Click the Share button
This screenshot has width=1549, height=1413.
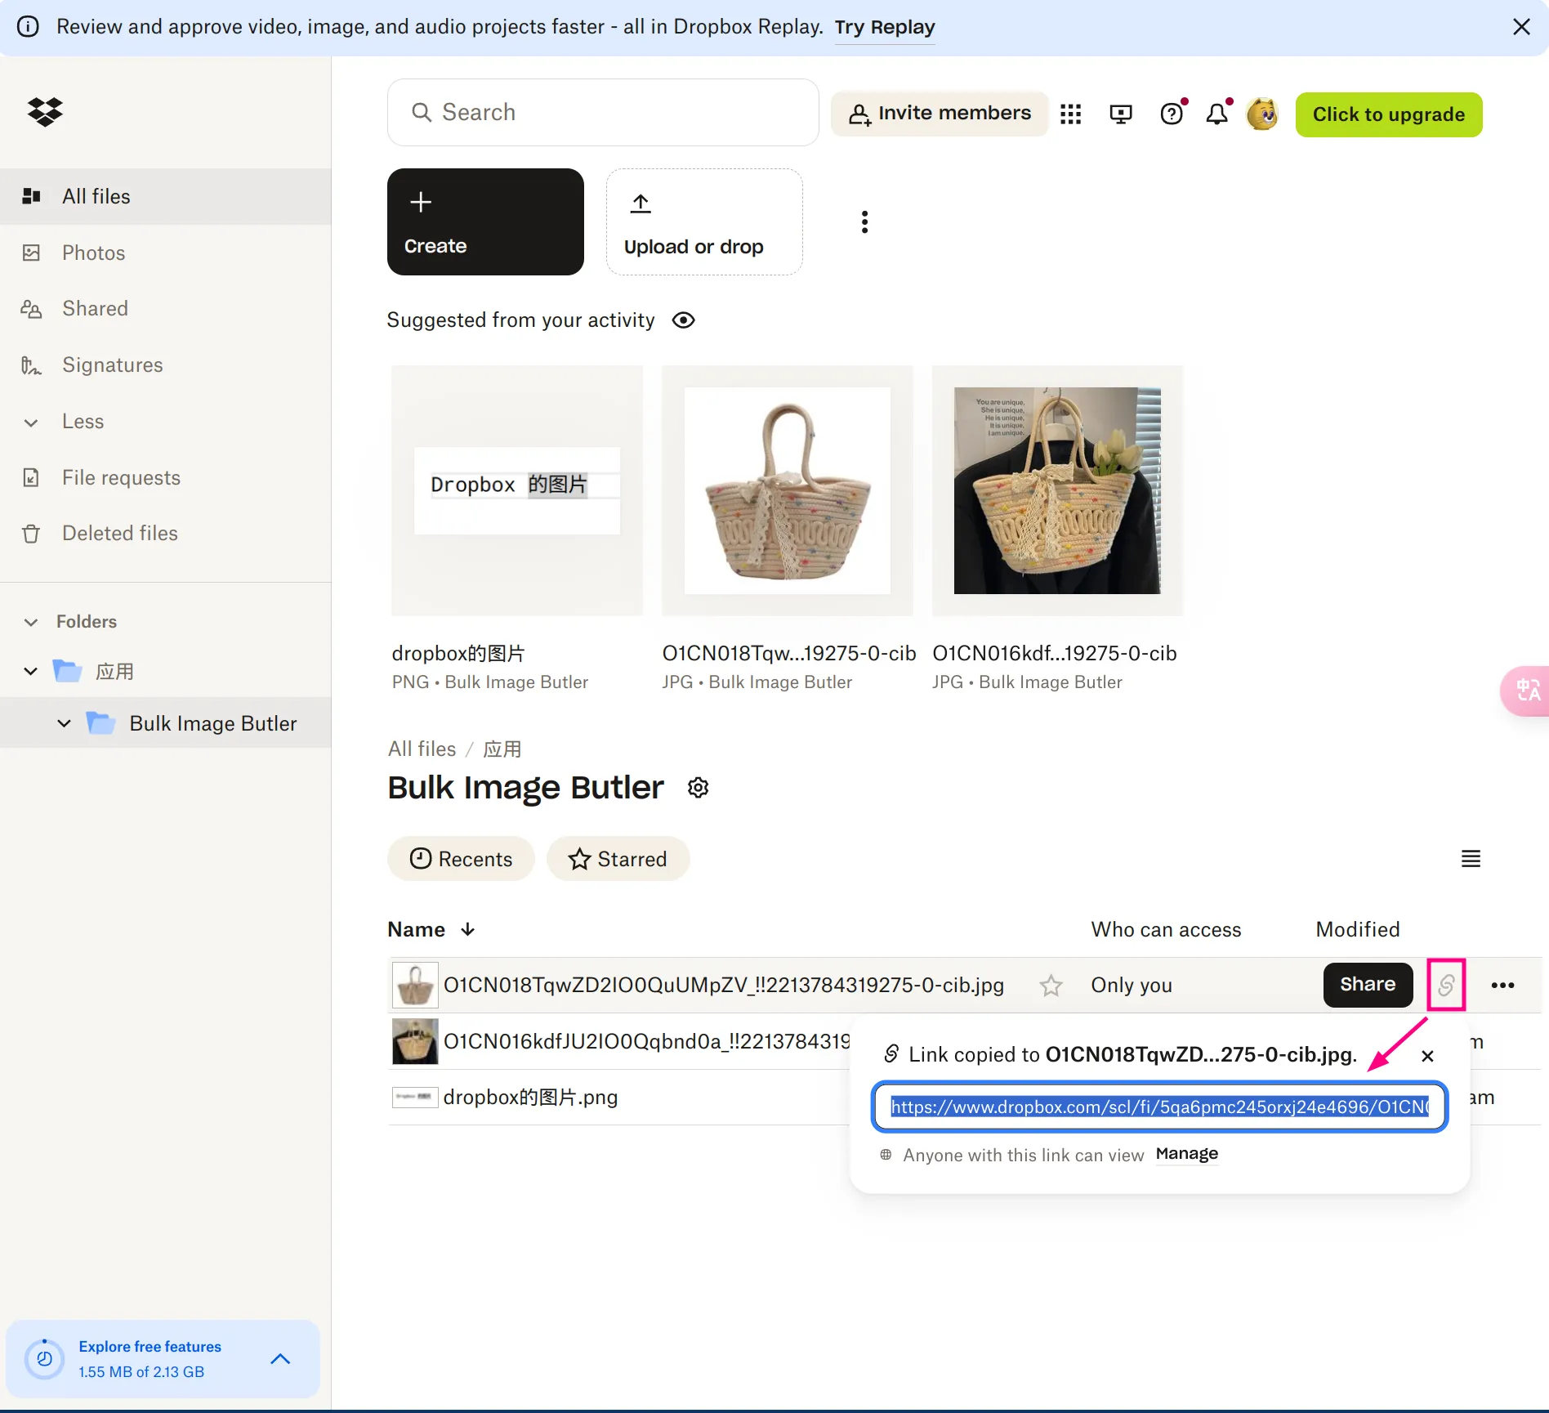coord(1367,985)
